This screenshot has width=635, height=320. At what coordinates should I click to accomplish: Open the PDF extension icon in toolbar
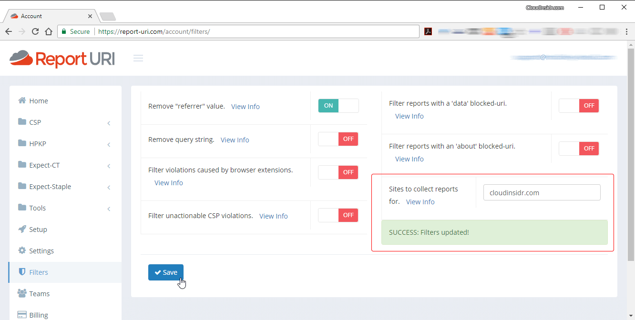(x=428, y=31)
